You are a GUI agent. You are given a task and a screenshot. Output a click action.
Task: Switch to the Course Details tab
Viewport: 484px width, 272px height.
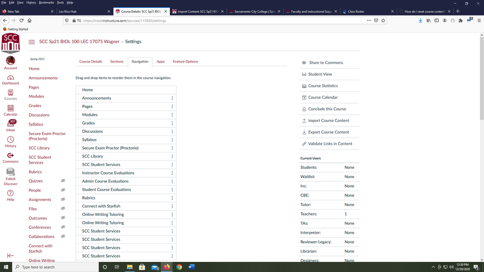91,61
